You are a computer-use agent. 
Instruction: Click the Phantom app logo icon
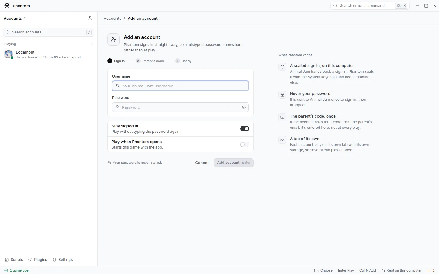(7, 6)
